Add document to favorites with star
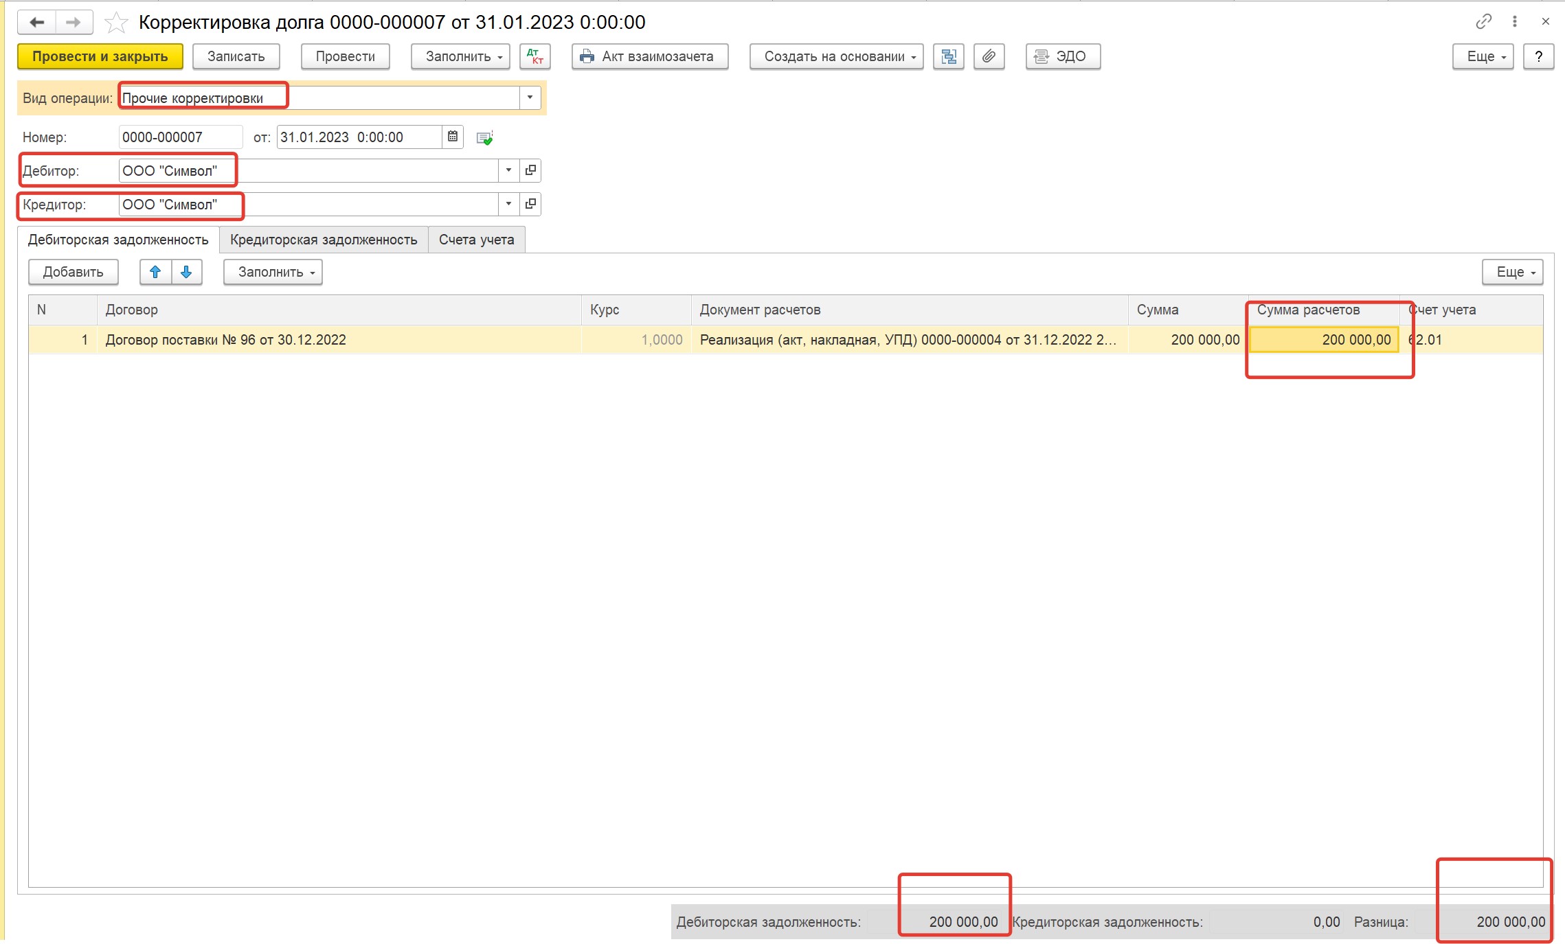1565x944 pixels. [116, 23]
